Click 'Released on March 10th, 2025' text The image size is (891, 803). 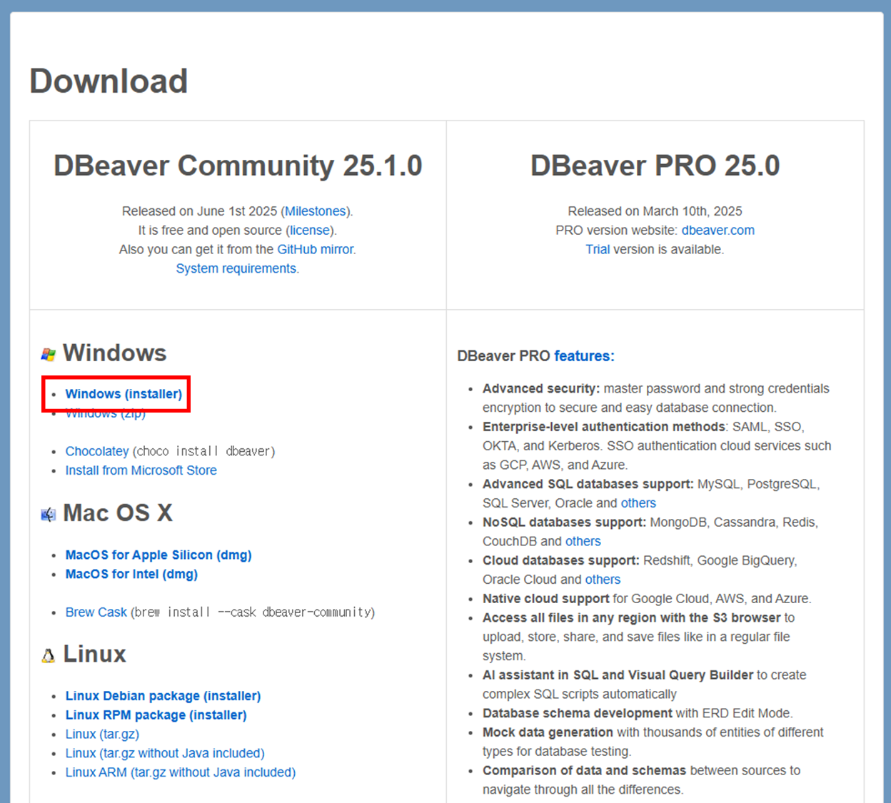pos(655,211)
